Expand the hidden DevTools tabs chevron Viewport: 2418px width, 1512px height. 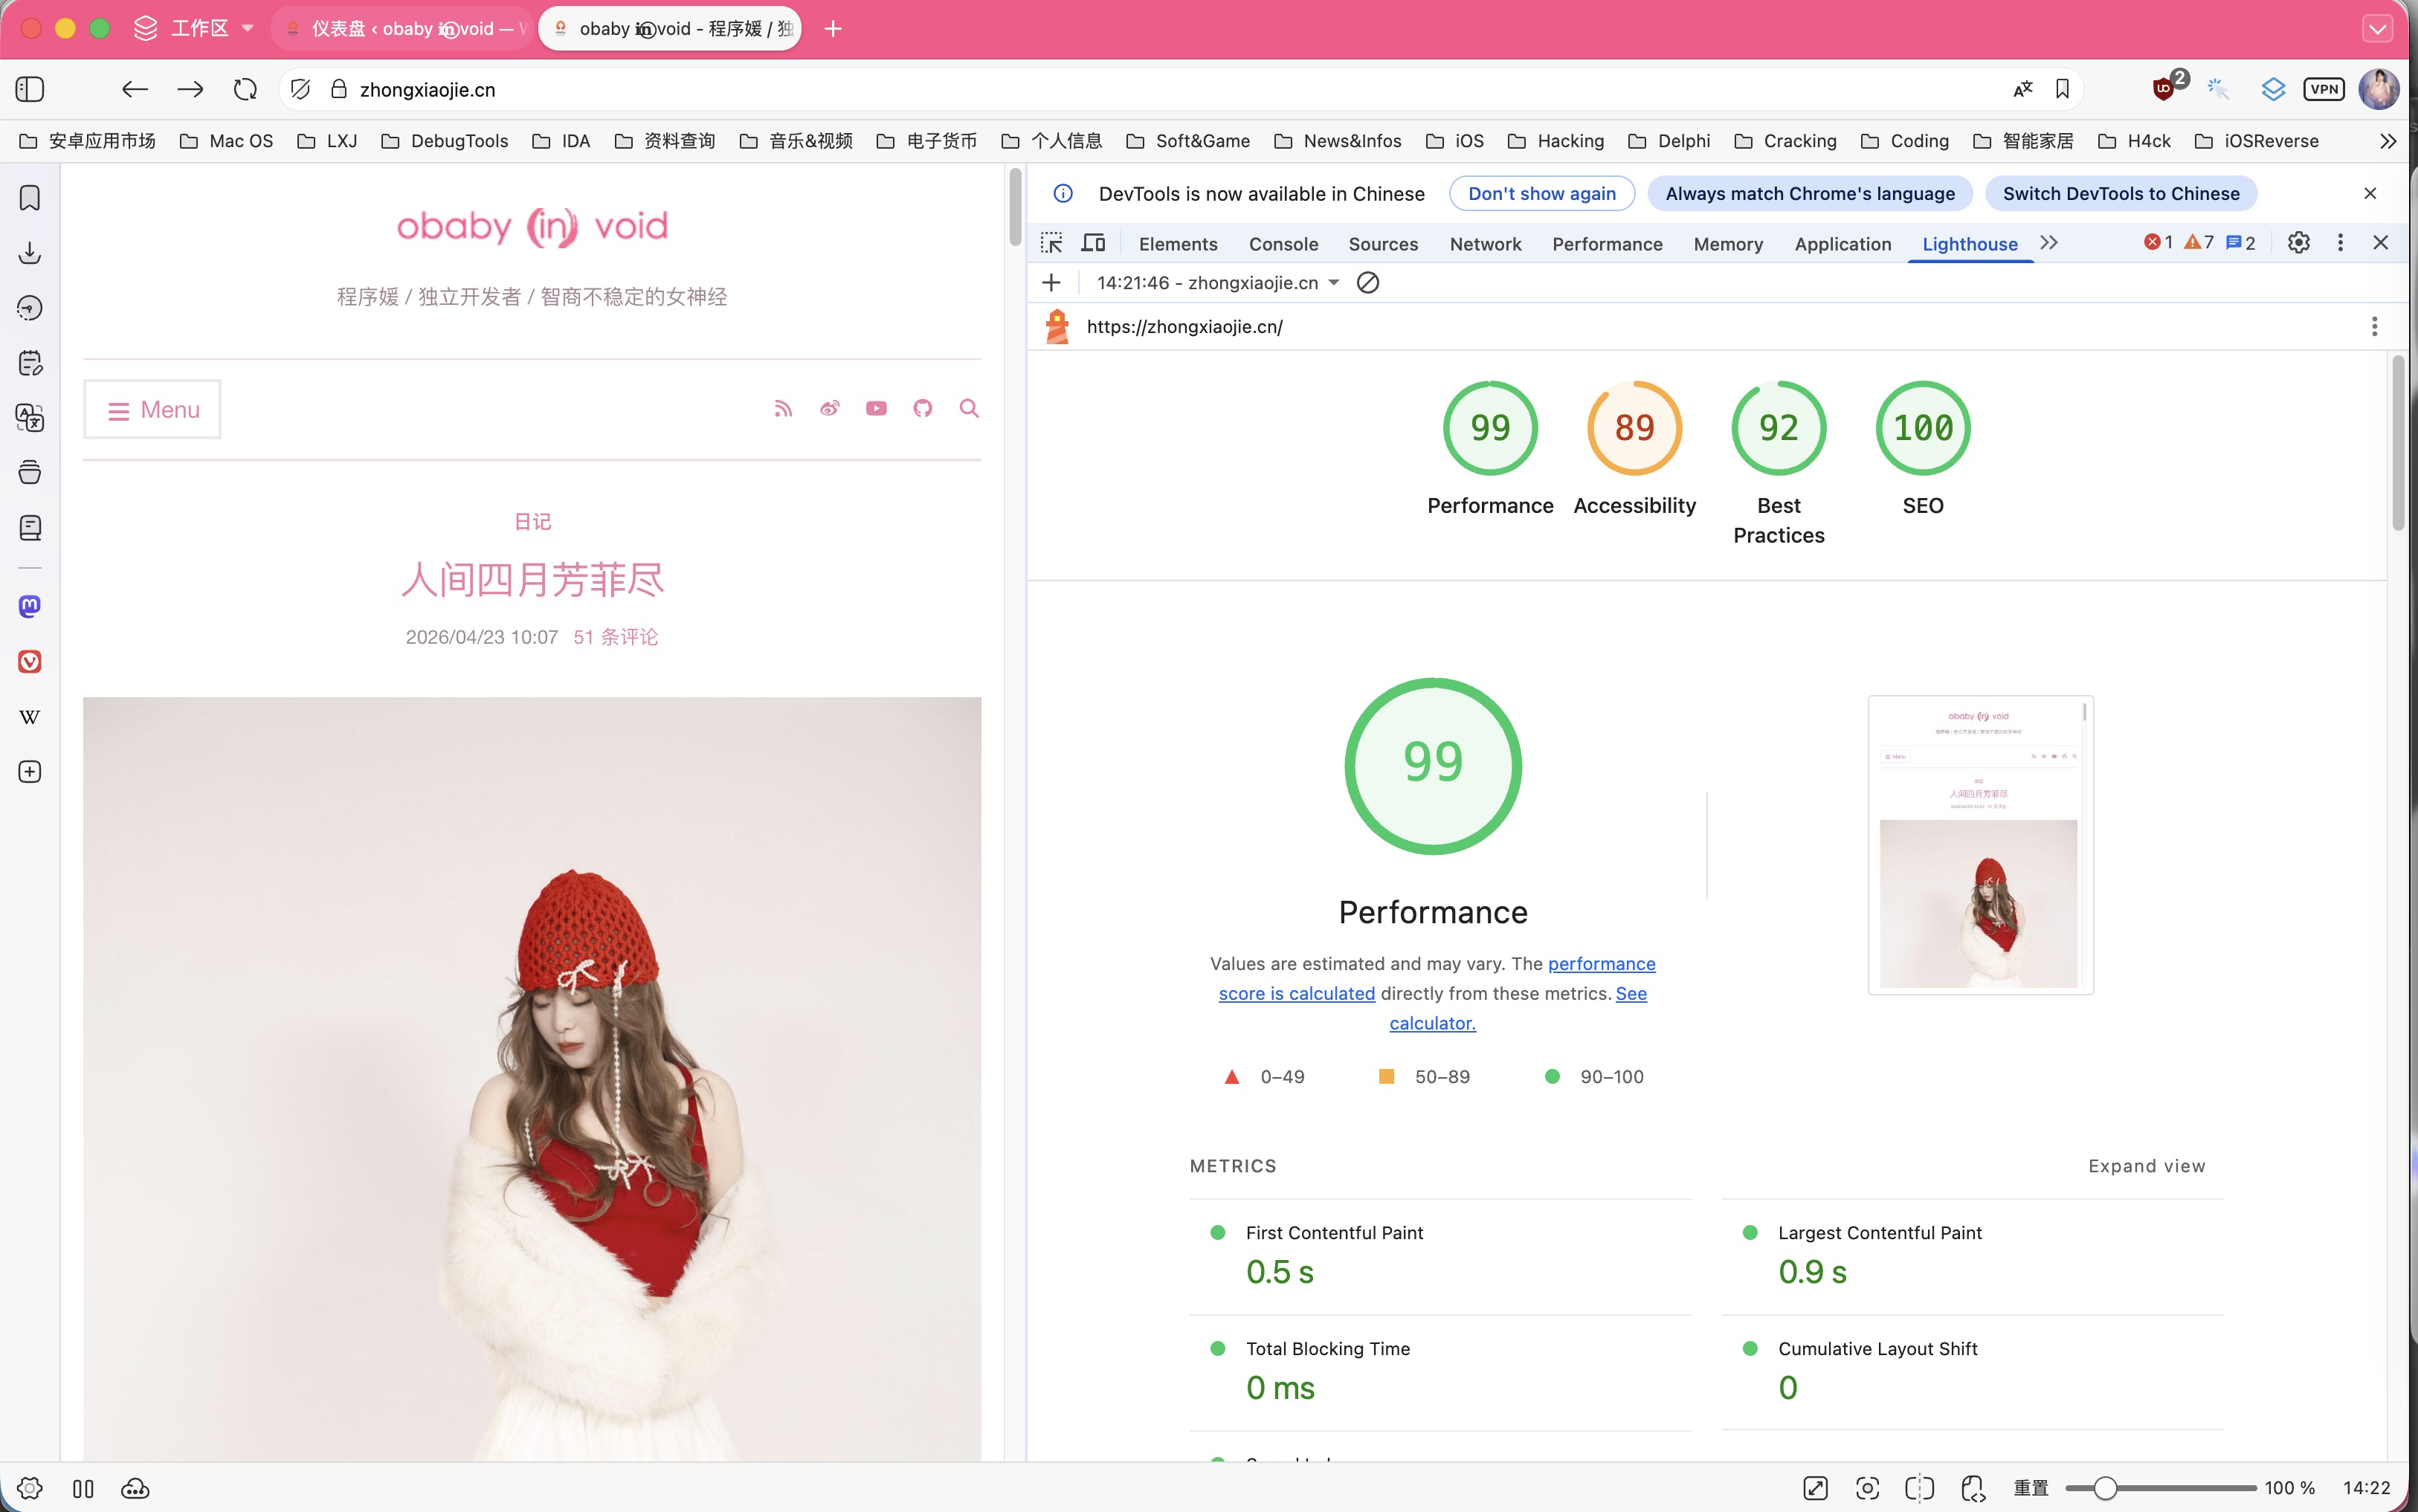(2049, 243)
